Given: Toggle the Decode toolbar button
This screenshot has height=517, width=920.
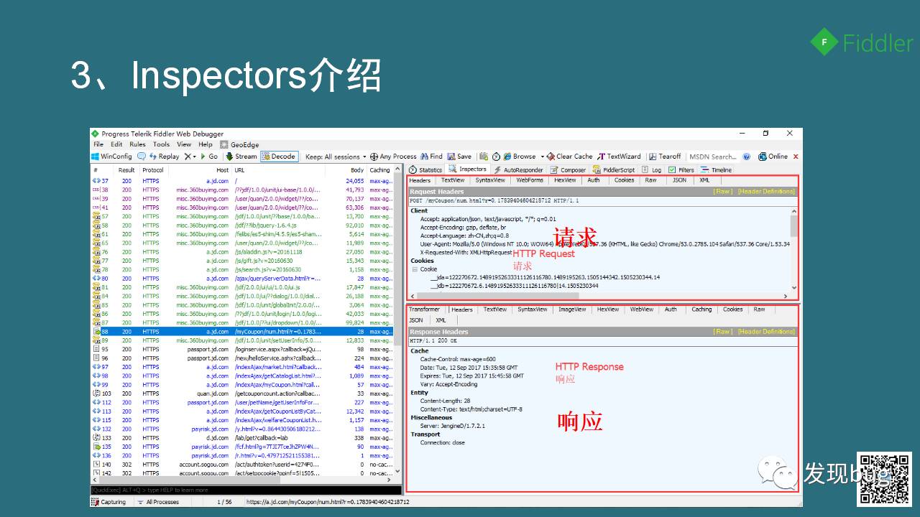Looking at the screenshot, I should click(279, 157).
